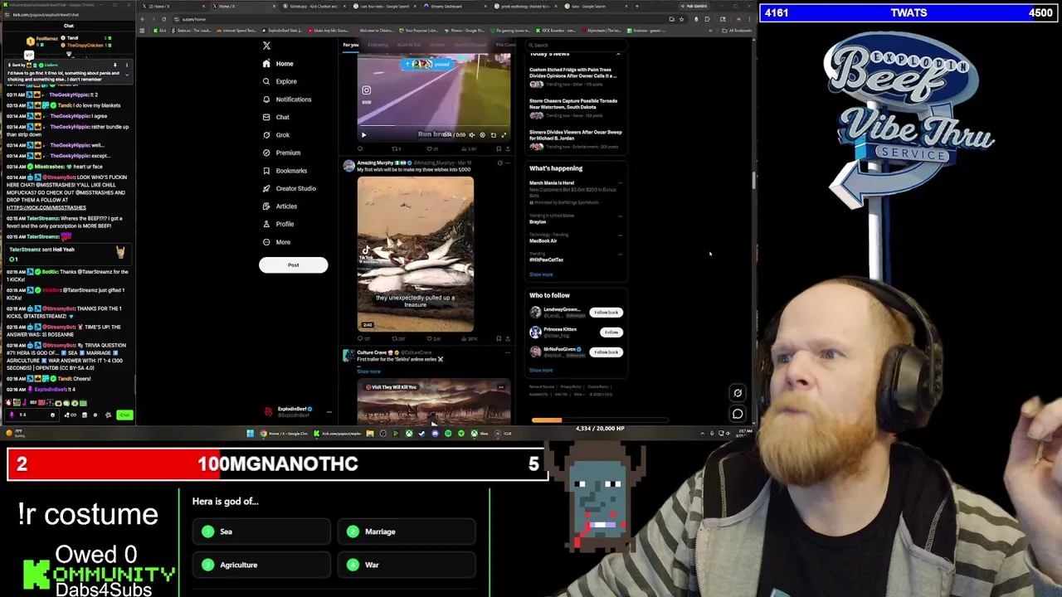Image resolution: width=1062 pixels, height=597 pixels.
Task: Click the HP progress bar
Action: click(x=600, y=420)
